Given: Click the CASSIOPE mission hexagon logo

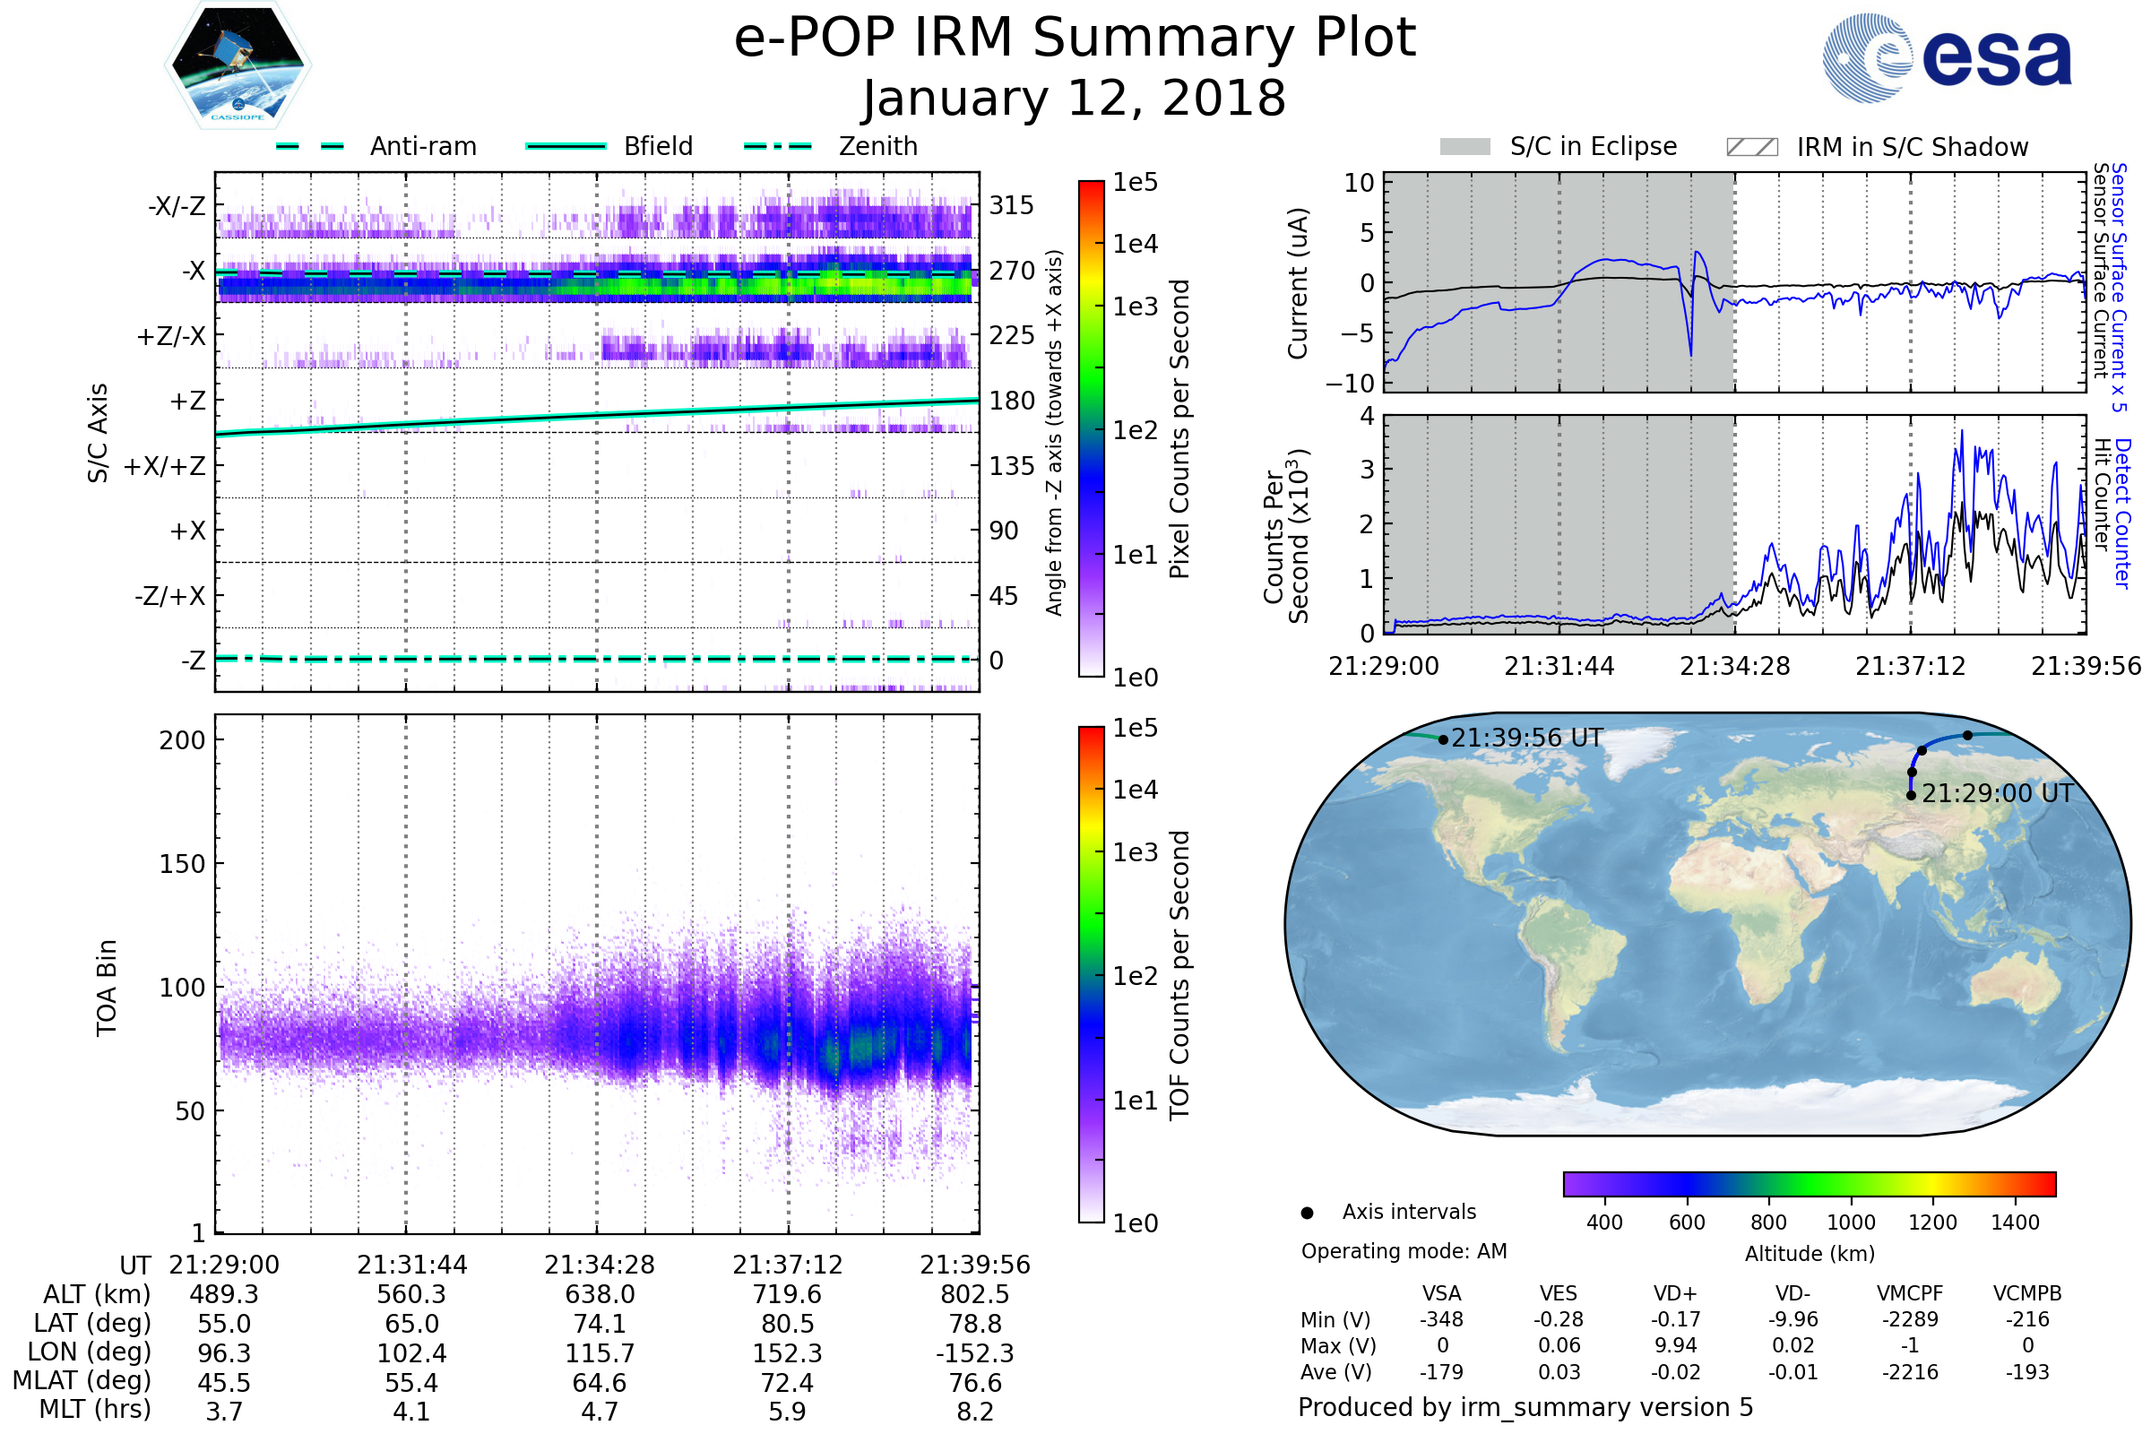Looking at the screenshot, I should [238, 65].
